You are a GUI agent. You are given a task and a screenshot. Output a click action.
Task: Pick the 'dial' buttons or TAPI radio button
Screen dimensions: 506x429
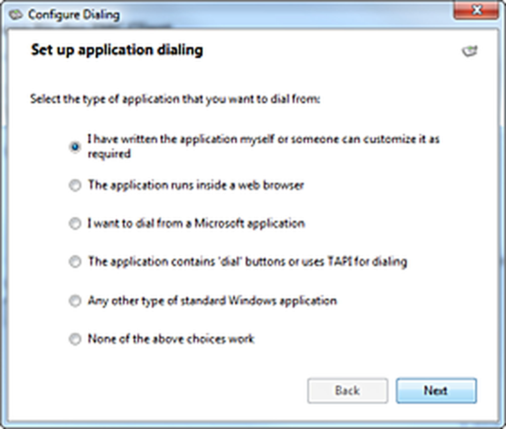75,262
